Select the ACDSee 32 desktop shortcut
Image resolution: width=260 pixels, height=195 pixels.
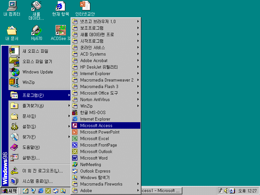[x=61, y=33]
